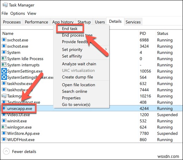183x160 pixels.
Task: Click the Video.UI.exe process icon
Action: click(x=4, y=115)
